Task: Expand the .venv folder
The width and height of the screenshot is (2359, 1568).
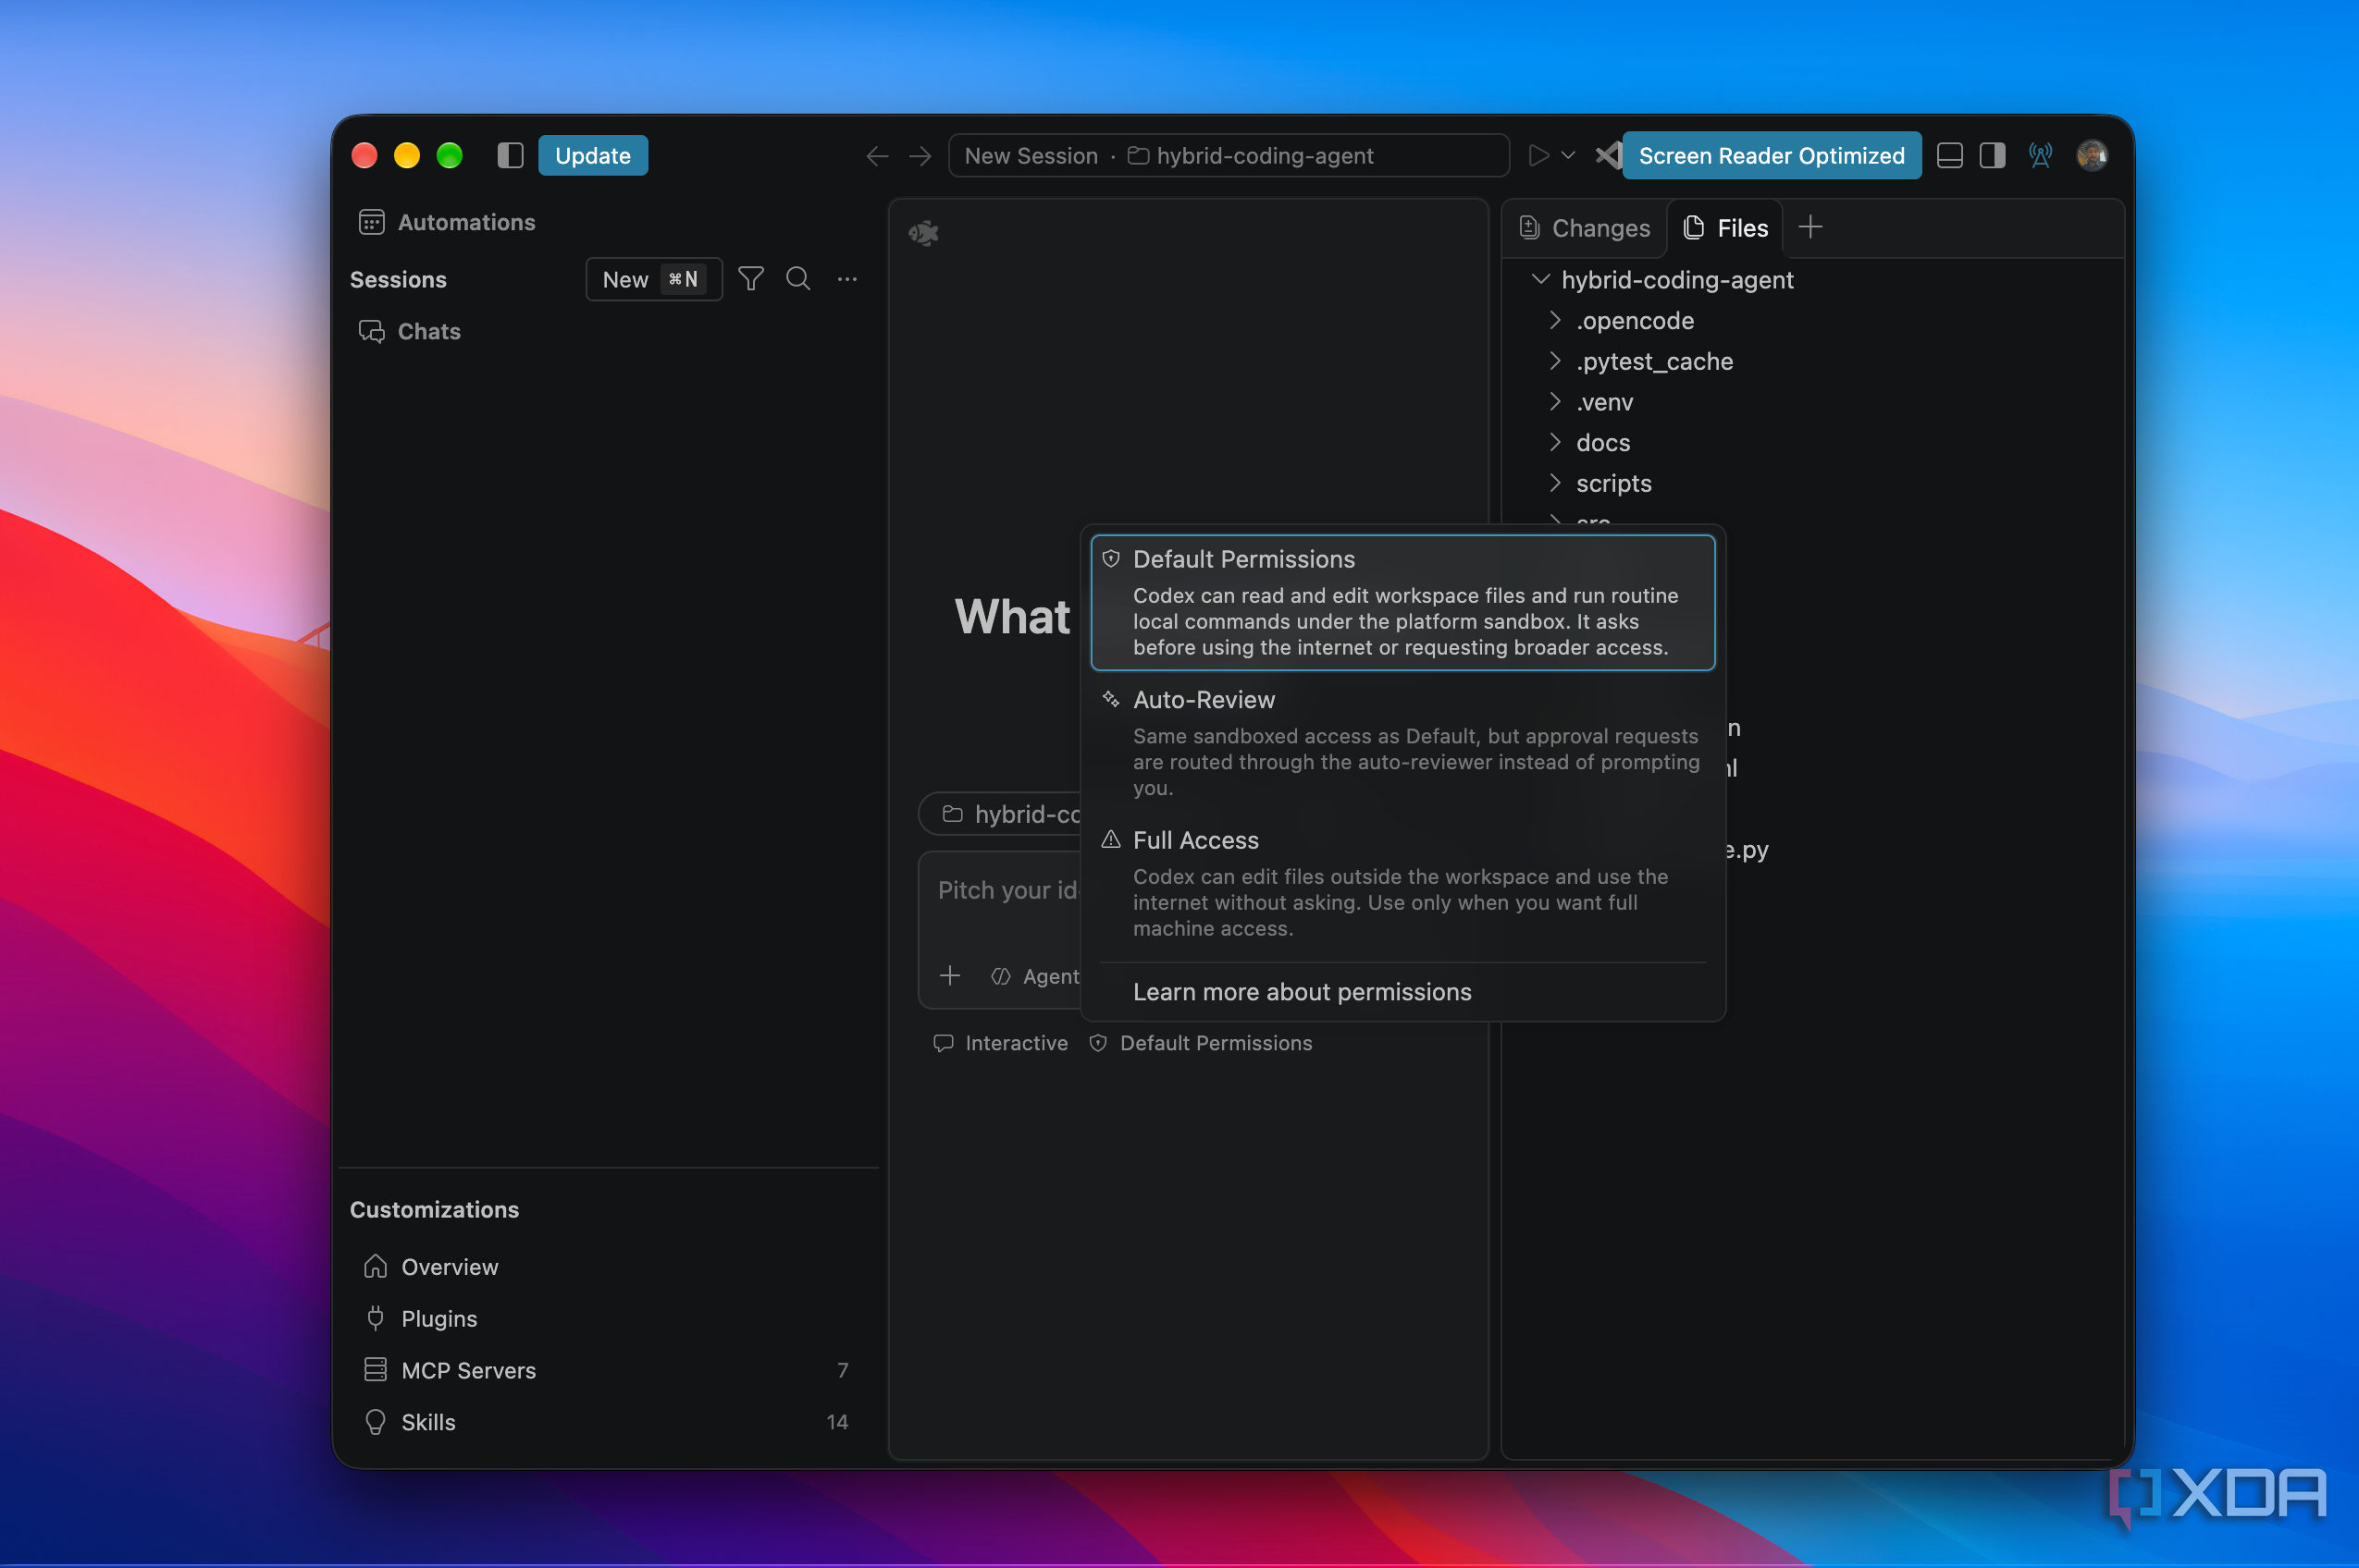Action: click(1555, 401)
